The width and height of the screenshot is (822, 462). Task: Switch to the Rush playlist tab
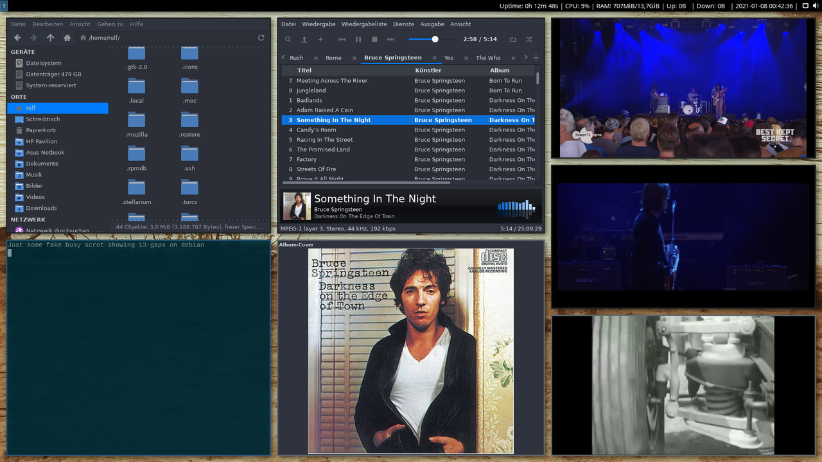click(x=296, y=58)
